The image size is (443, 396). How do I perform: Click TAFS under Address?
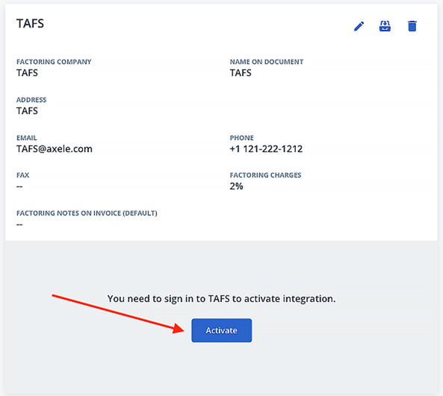(27, 111)
